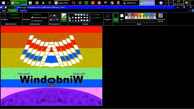The height and width of the screenshot is (109, 194).
Task: Select the Color picker eyedropper tool
Action: (x=54, y=20)
